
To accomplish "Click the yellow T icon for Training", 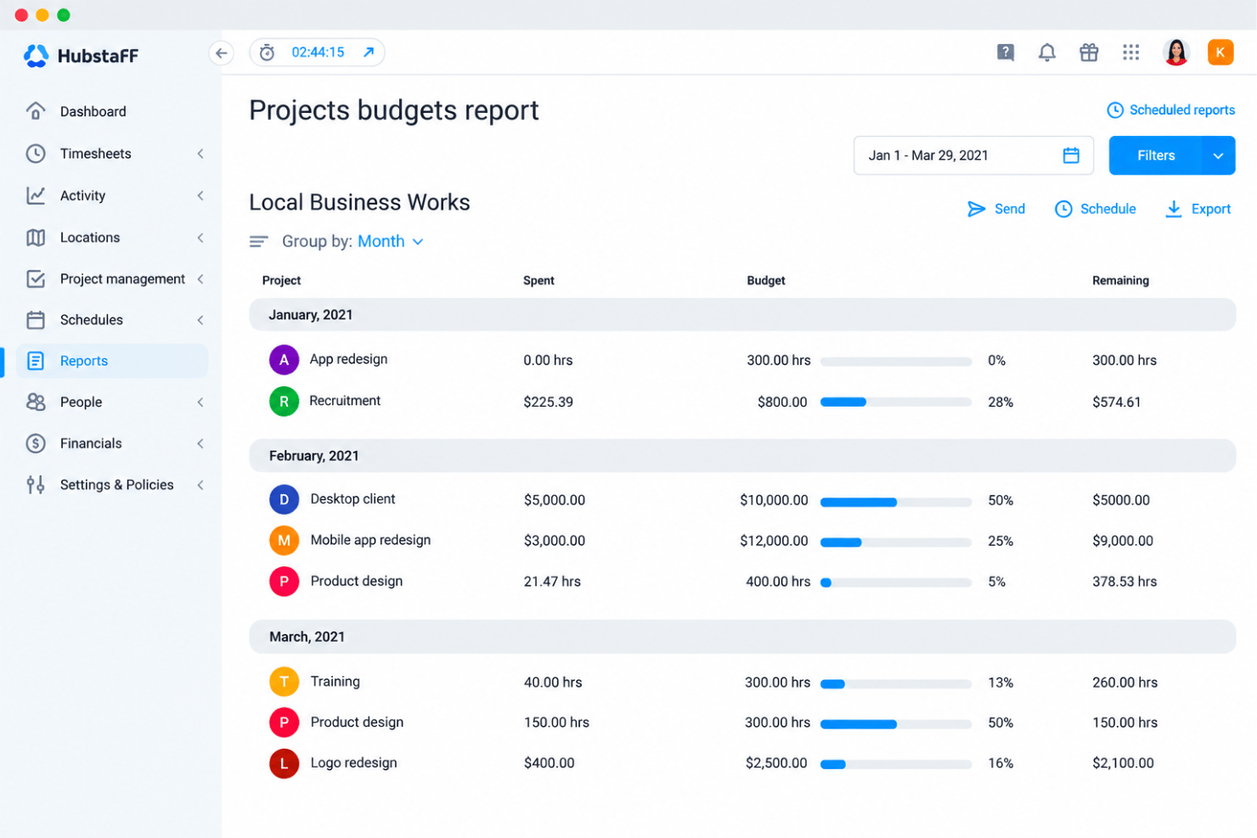I will click(x=284, y=682).
